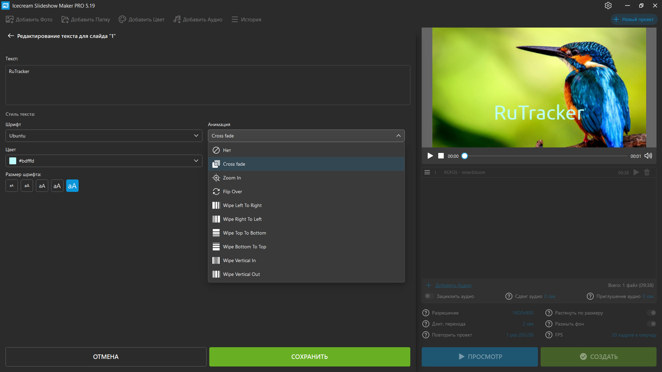Click the Приглушение аудио 0 сек value
Image resolution: width=662 pixels, height=372 pixels.
point(648,296)
